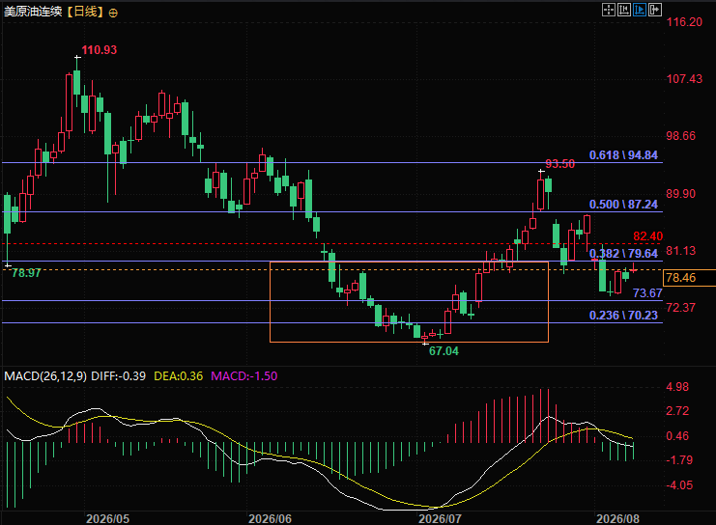Toggle the blue highlighted axis play icon
This screenshot has height=525, width=716.
(640, 10)
